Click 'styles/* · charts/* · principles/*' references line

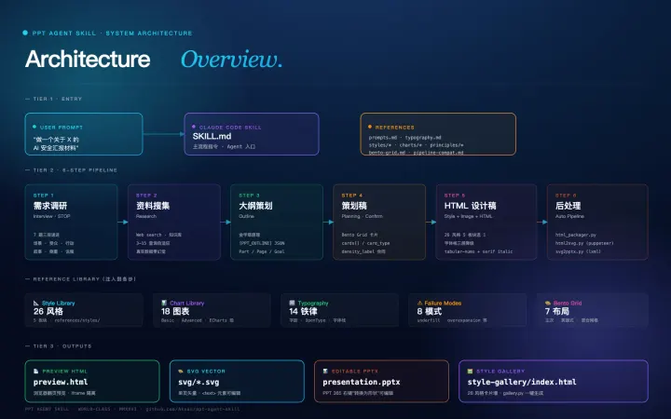[x=416, y=145]
